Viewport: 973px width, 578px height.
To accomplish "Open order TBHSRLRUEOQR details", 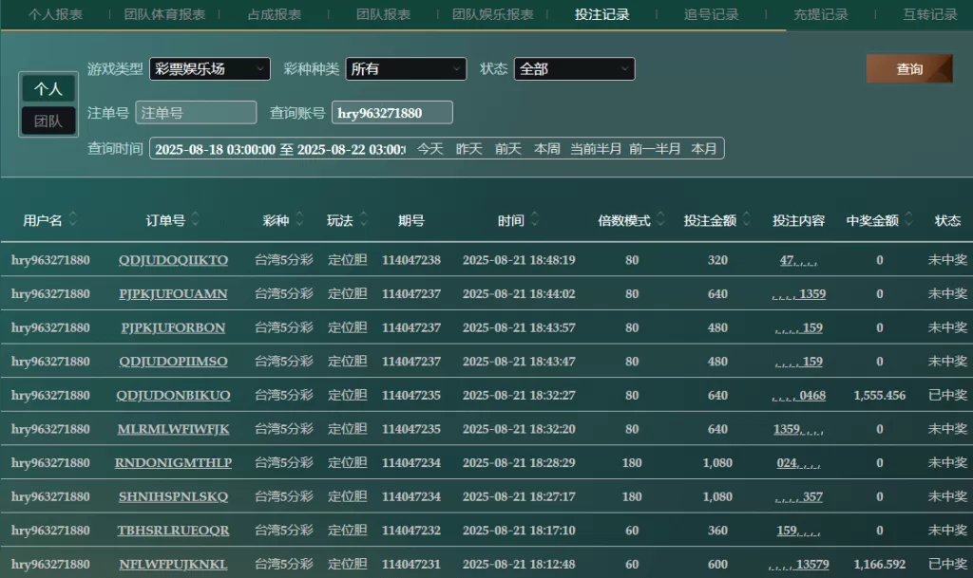I will [x=173, y=531].
